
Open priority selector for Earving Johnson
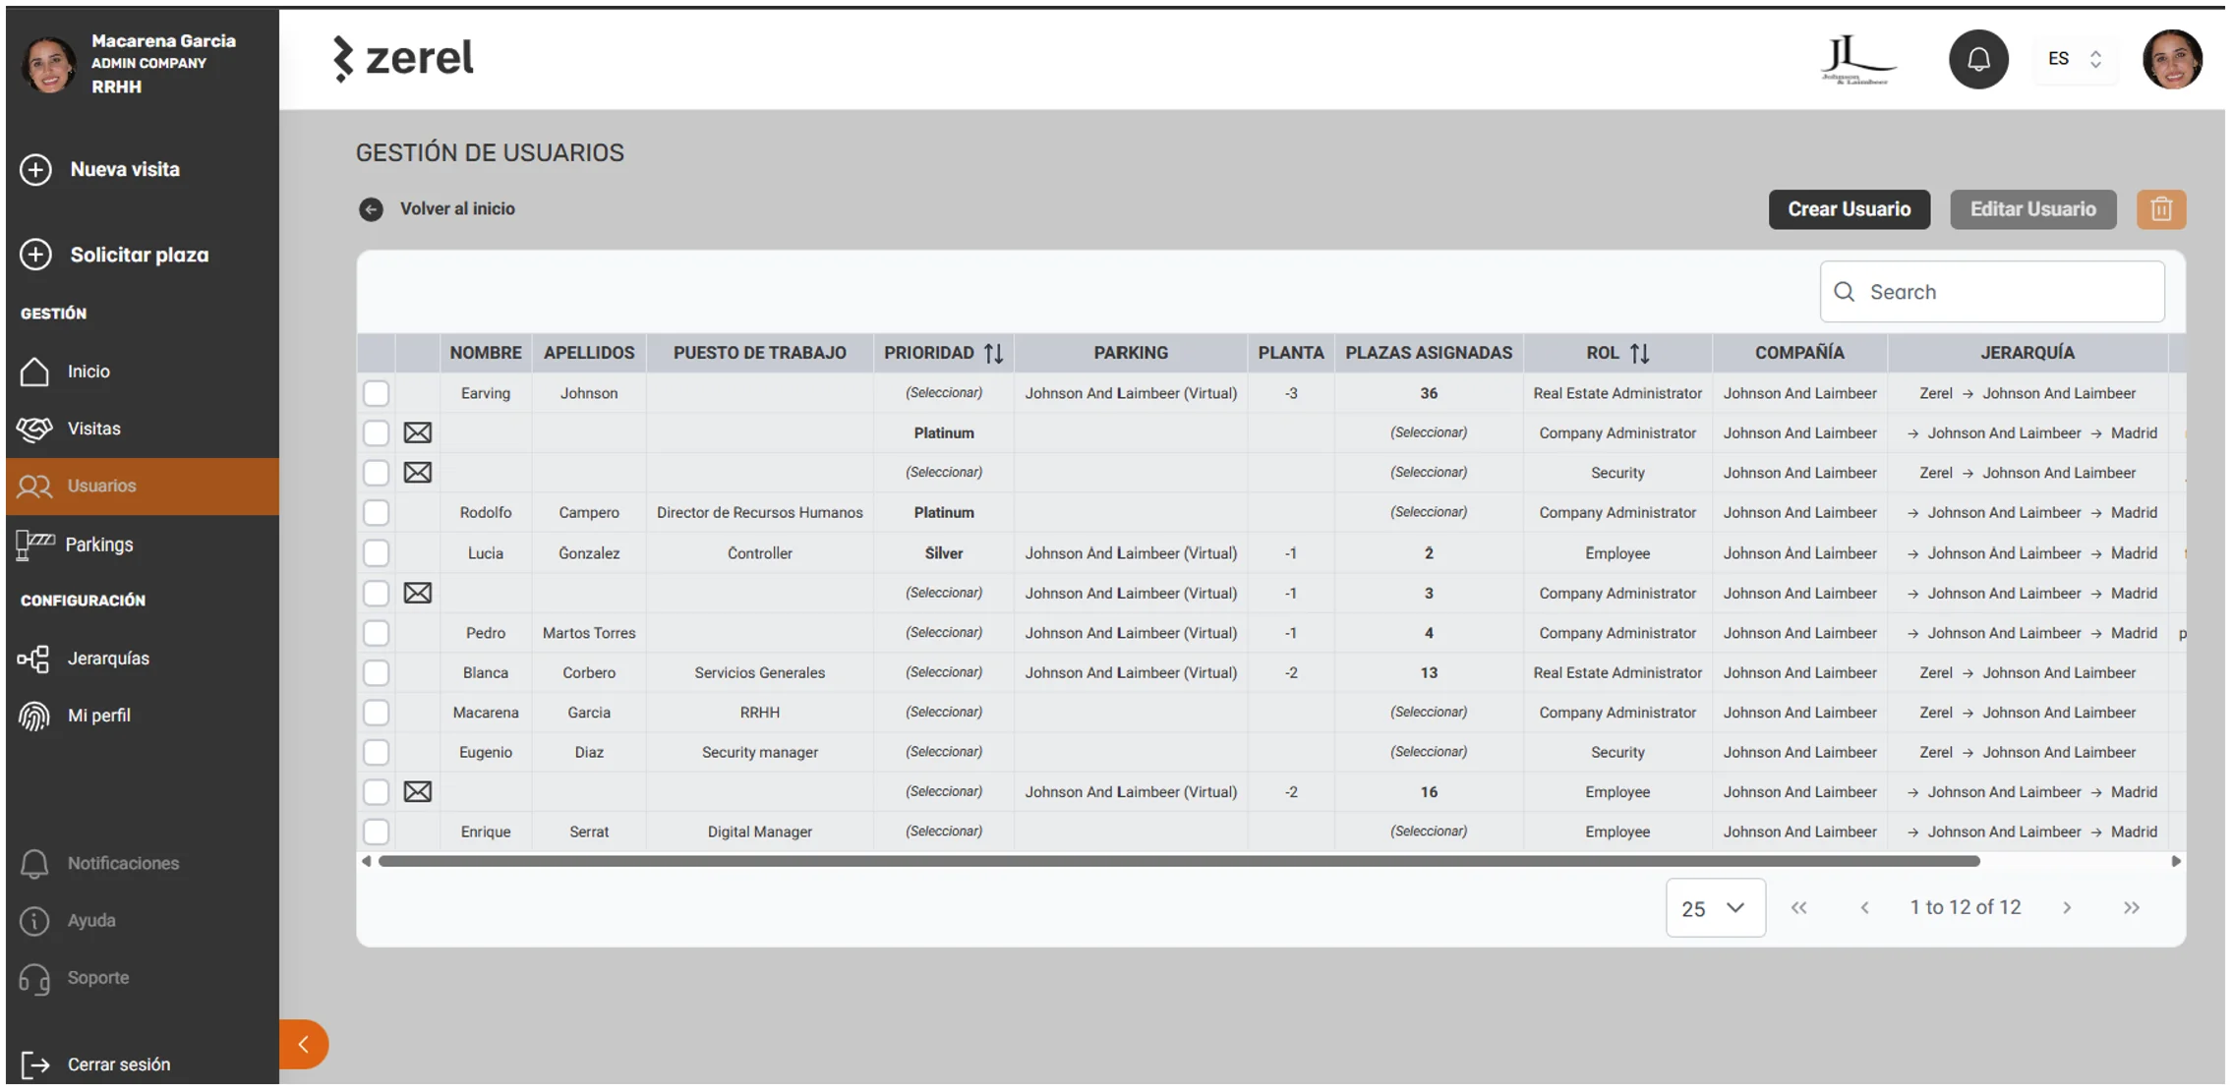[x=944, y=393]
